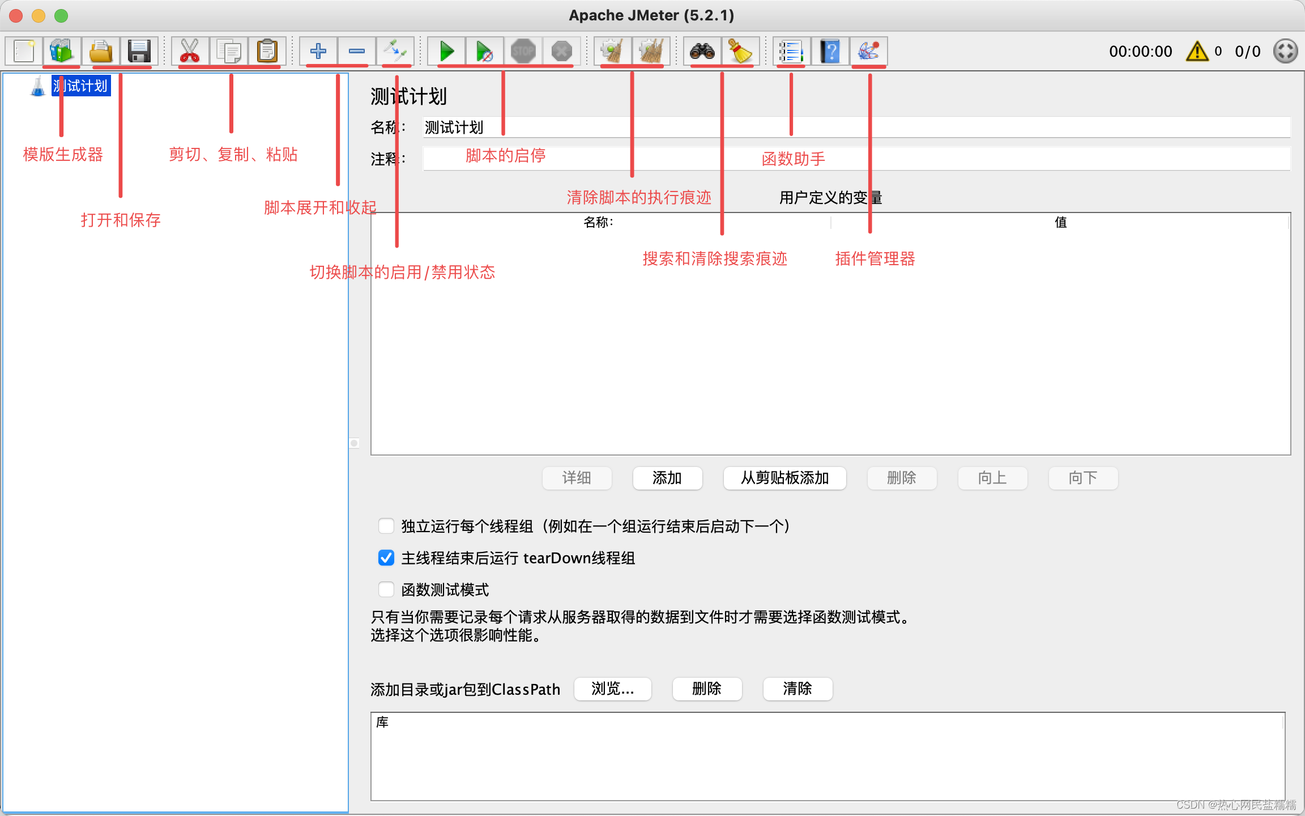Click the 用户定义的变量 table title
1305x816 pixels.
pos(830,197)
